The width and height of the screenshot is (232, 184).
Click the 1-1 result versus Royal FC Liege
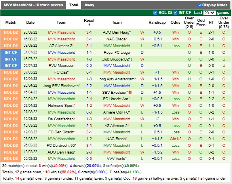pos(89,53)
